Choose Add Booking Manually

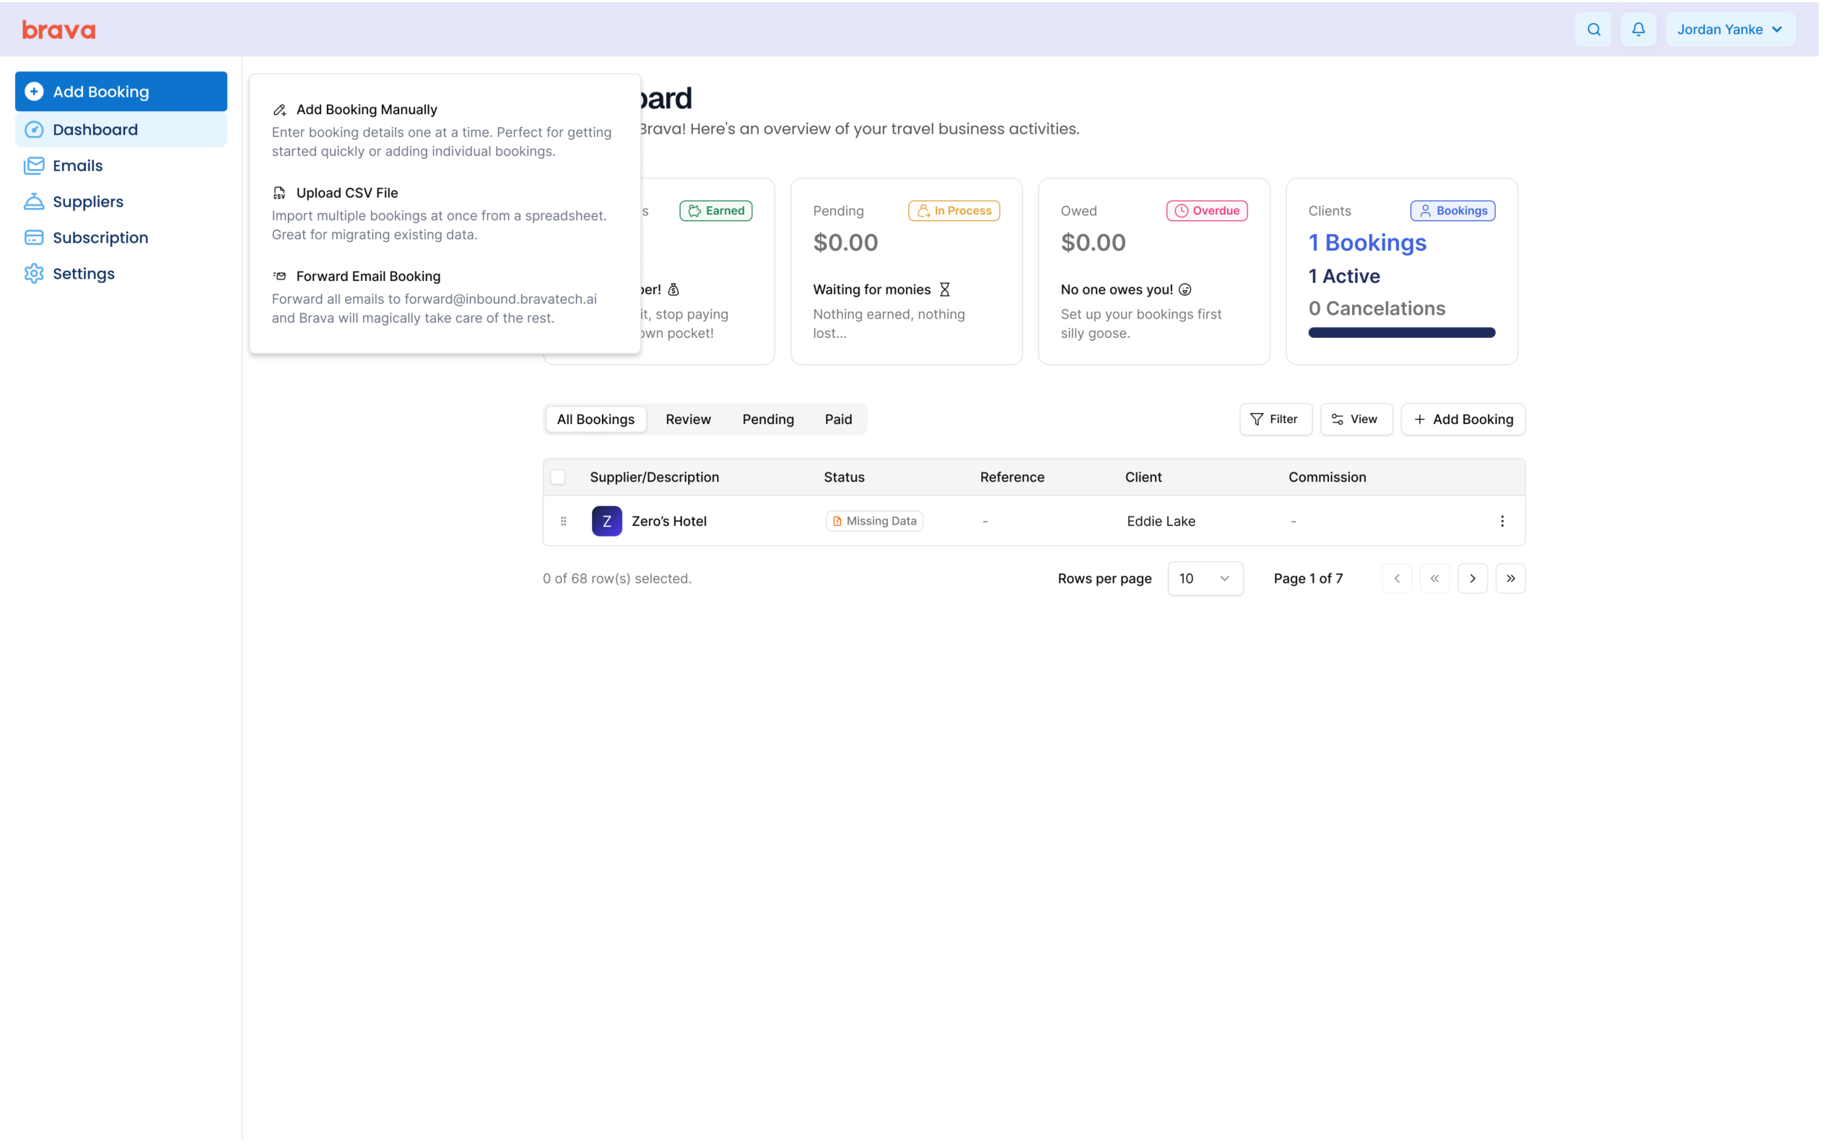[367, 109]
